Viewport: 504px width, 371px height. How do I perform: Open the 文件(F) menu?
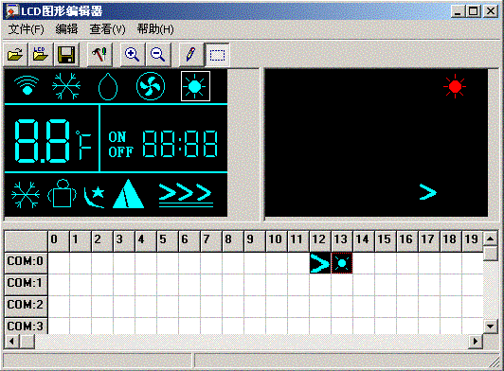point(26,29)
